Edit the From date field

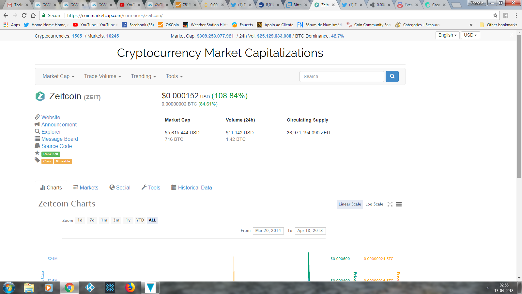268,231
